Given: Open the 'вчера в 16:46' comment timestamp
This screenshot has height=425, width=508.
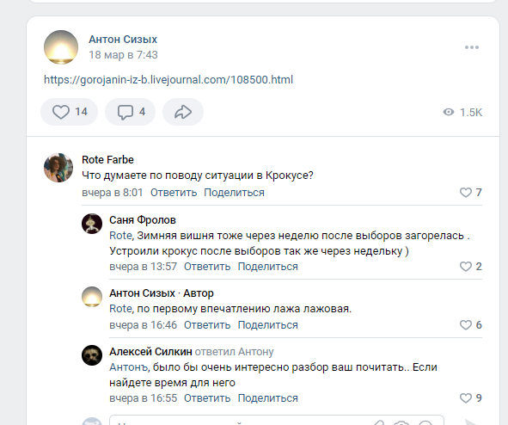Looking at the screenshot, I should coord(144,325).
